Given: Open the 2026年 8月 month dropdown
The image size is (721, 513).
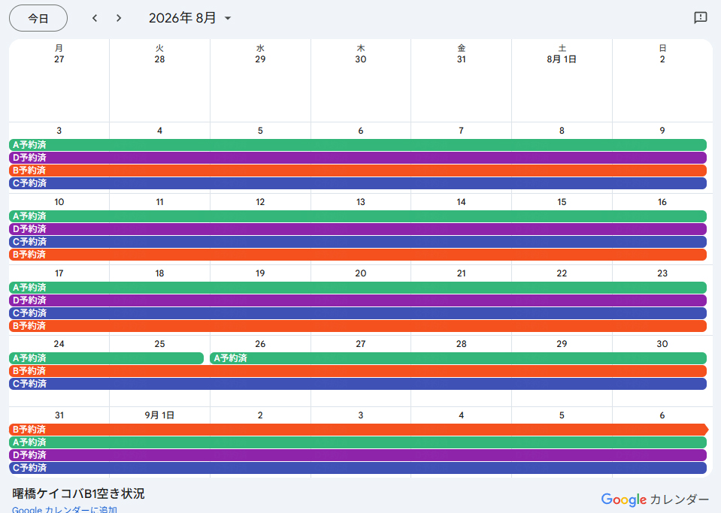Looking at the screenshot, I should pyautogui.click(x=190, y=18).
